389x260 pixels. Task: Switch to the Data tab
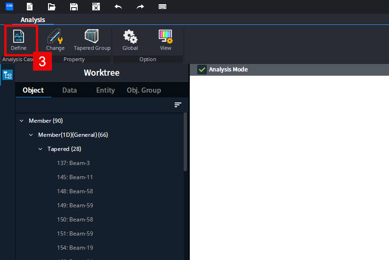(70, 90)
